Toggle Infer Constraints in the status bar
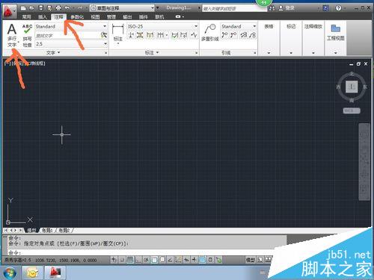 click(x=114, y=260)
